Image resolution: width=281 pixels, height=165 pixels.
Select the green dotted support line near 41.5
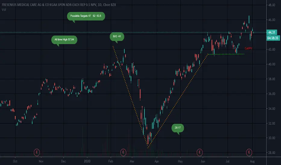226,54
